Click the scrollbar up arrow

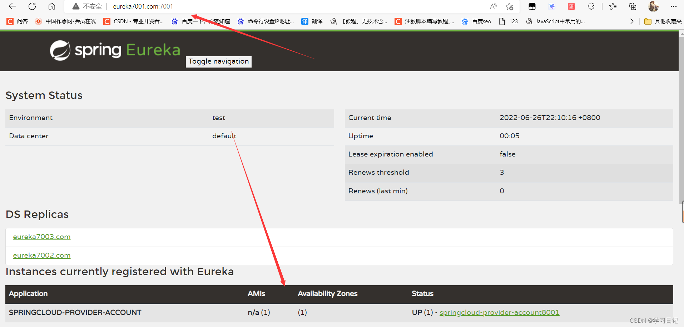point(681,34)
